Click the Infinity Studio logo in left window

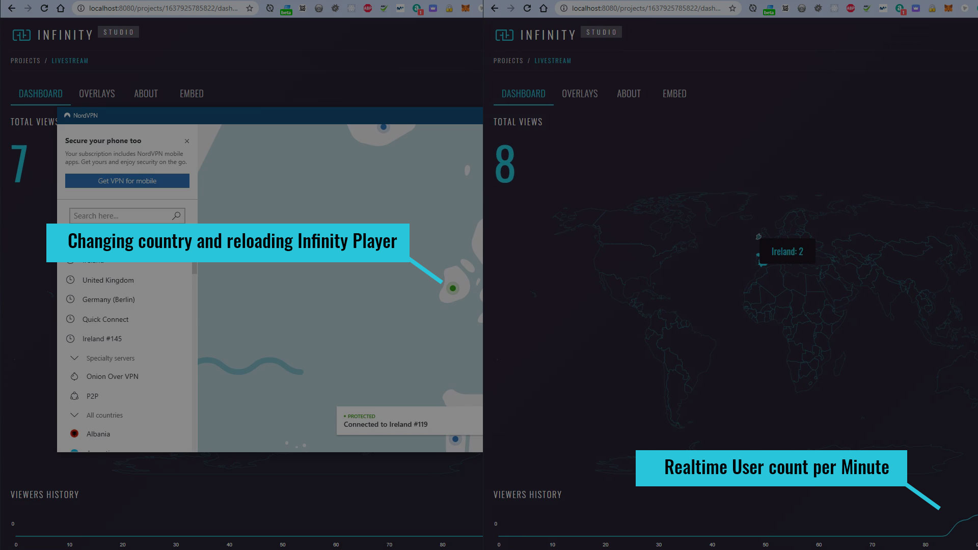21,35
